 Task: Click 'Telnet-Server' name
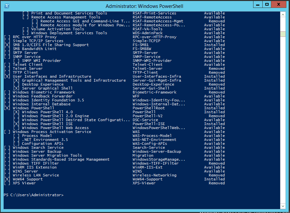pos(147,68)
